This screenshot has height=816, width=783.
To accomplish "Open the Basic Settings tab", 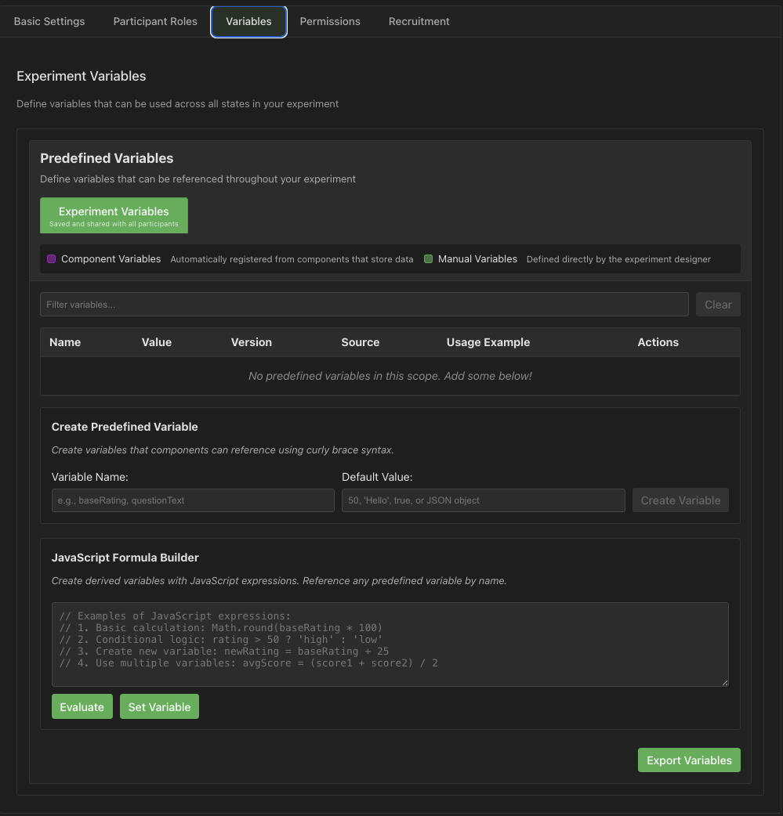I will 49,21.
